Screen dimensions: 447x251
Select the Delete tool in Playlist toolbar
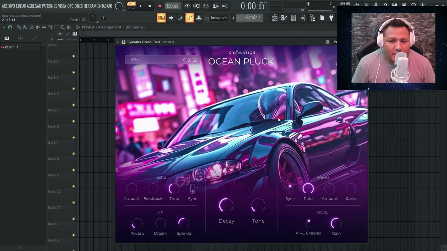click(31, 27)
